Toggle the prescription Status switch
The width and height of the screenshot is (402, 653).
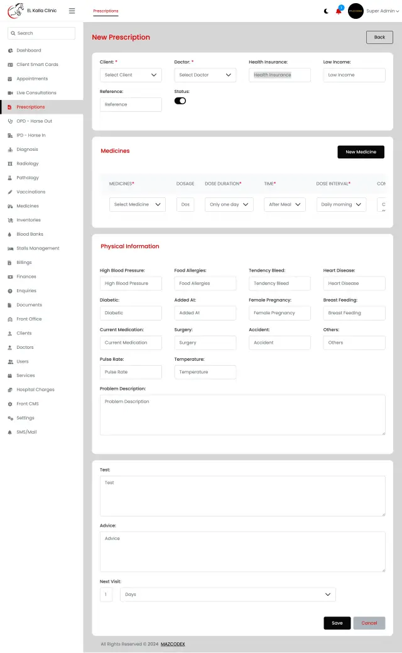click(180, 101)
